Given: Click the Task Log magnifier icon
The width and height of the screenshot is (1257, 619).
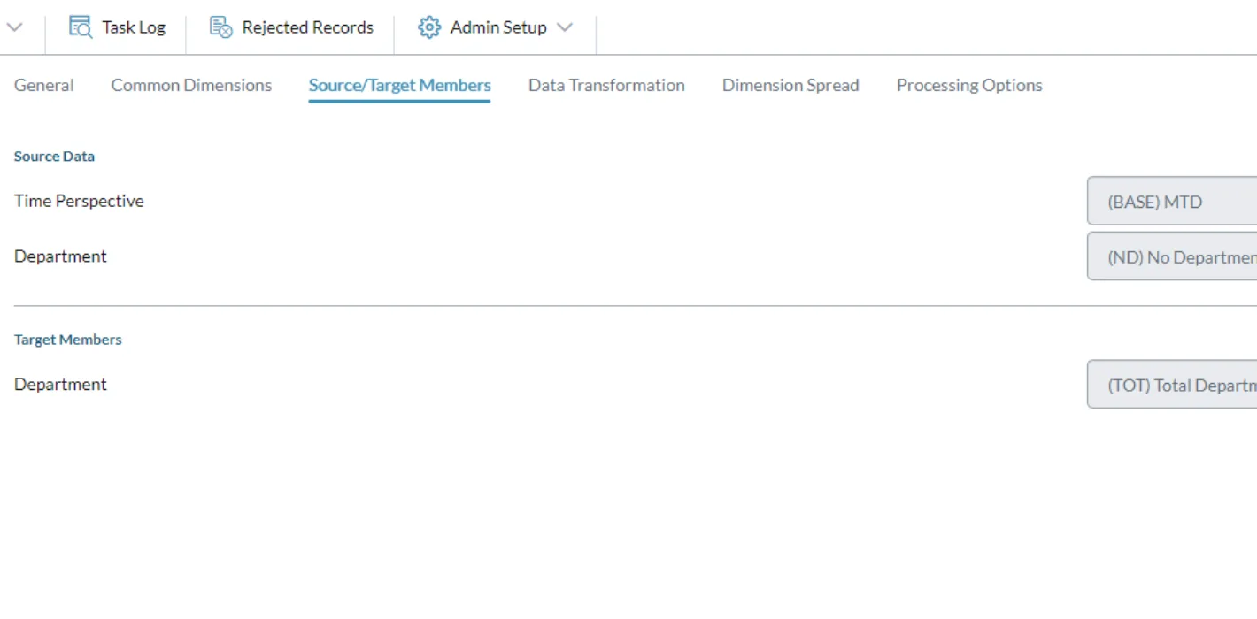Looking at the screenshot, I should (81, 27).
